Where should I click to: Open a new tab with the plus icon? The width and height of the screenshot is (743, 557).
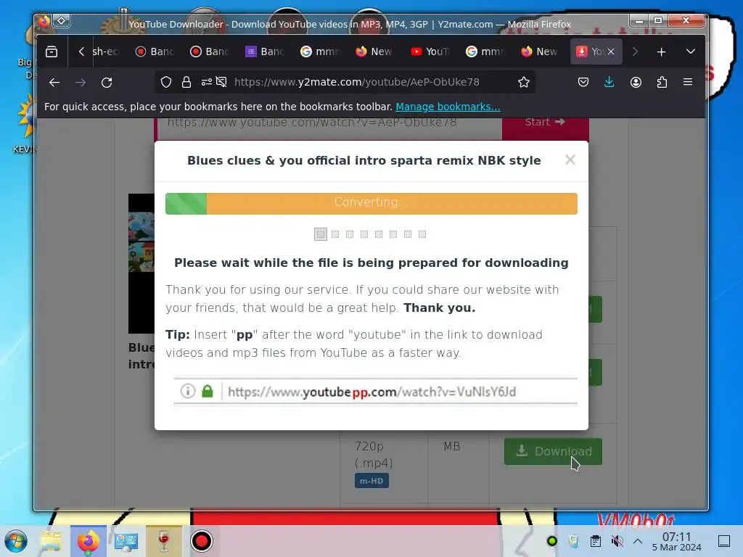click(661, 51)
